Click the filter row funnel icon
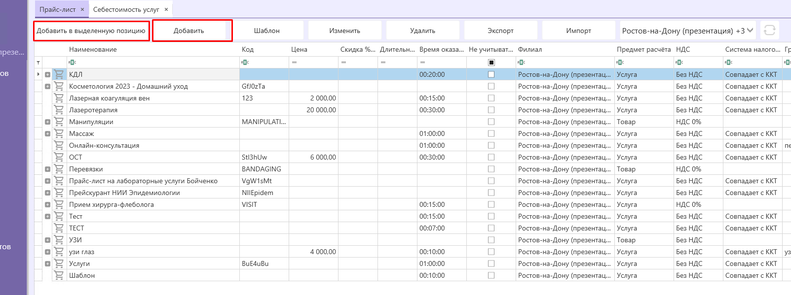Viewport: 791px width, 295px height. click(38, 63)
